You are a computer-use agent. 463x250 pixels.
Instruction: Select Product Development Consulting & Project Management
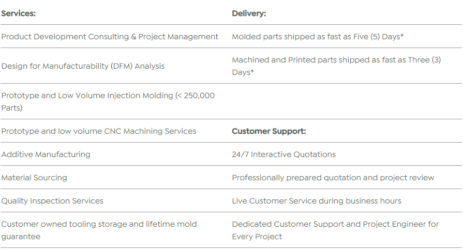tap(110, 37)
